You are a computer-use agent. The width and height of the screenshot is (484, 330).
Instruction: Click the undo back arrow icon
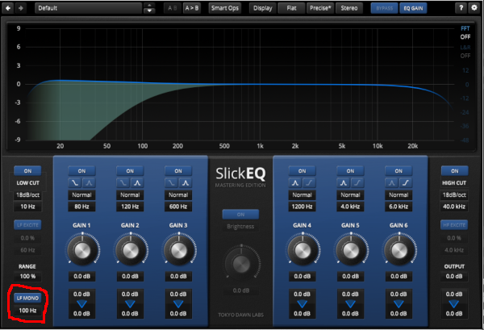click(6, 8)
